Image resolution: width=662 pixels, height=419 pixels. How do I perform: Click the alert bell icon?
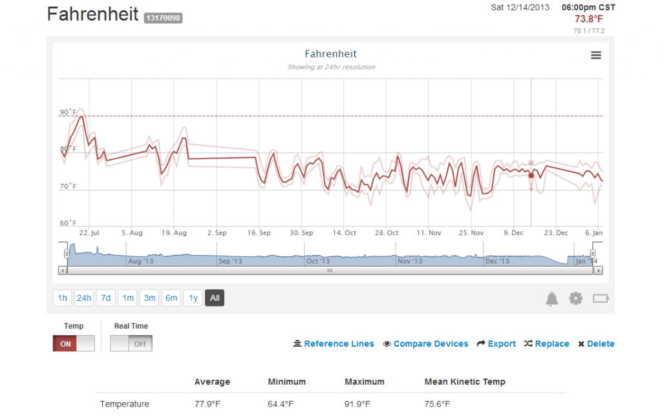click(x=551, y=299)
